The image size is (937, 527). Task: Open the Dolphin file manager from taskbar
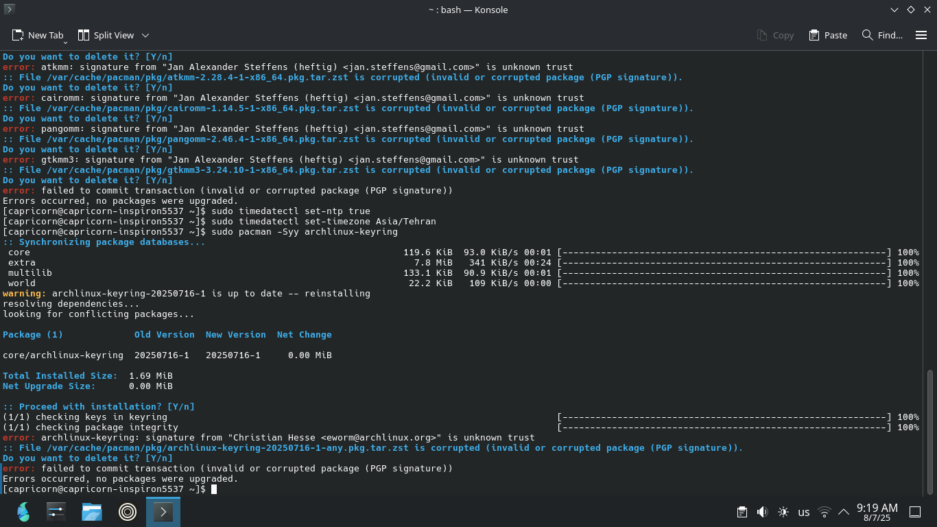pos(92,512)
